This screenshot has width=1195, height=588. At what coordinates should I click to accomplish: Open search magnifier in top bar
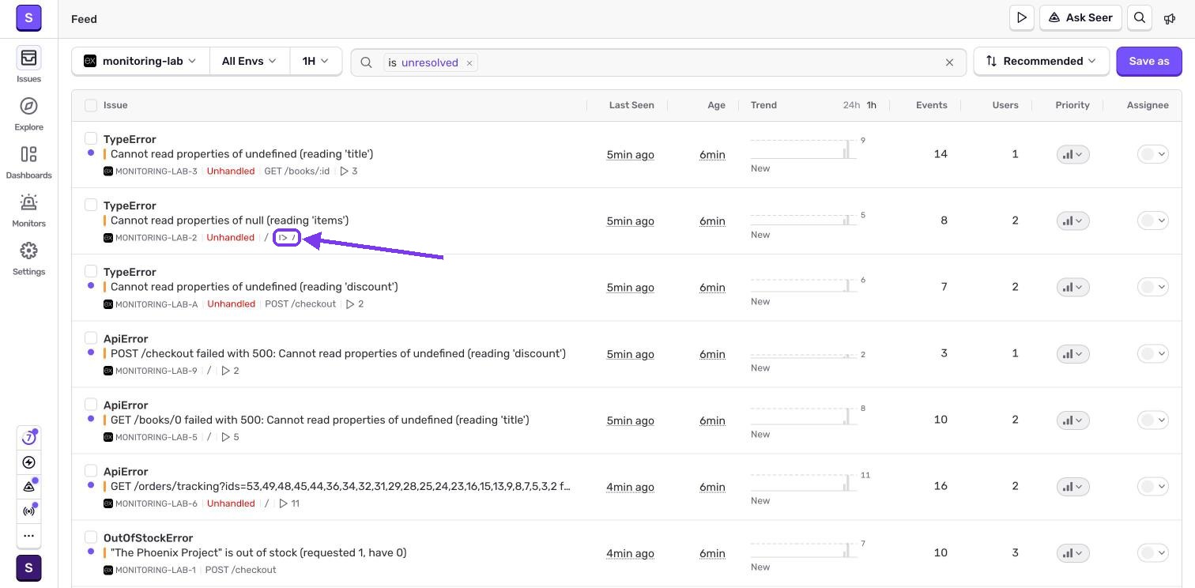tap(1140, 17)
